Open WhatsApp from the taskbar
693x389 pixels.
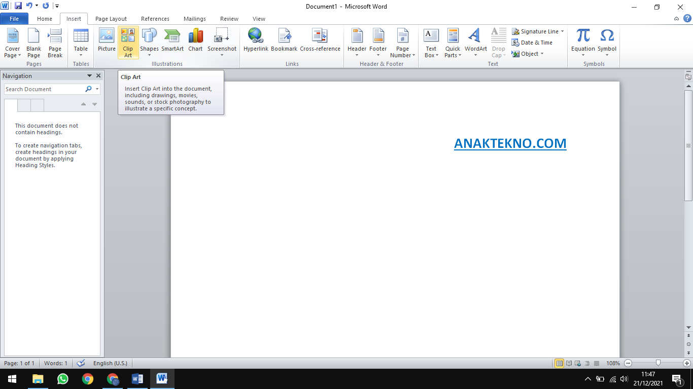[63, 379]
